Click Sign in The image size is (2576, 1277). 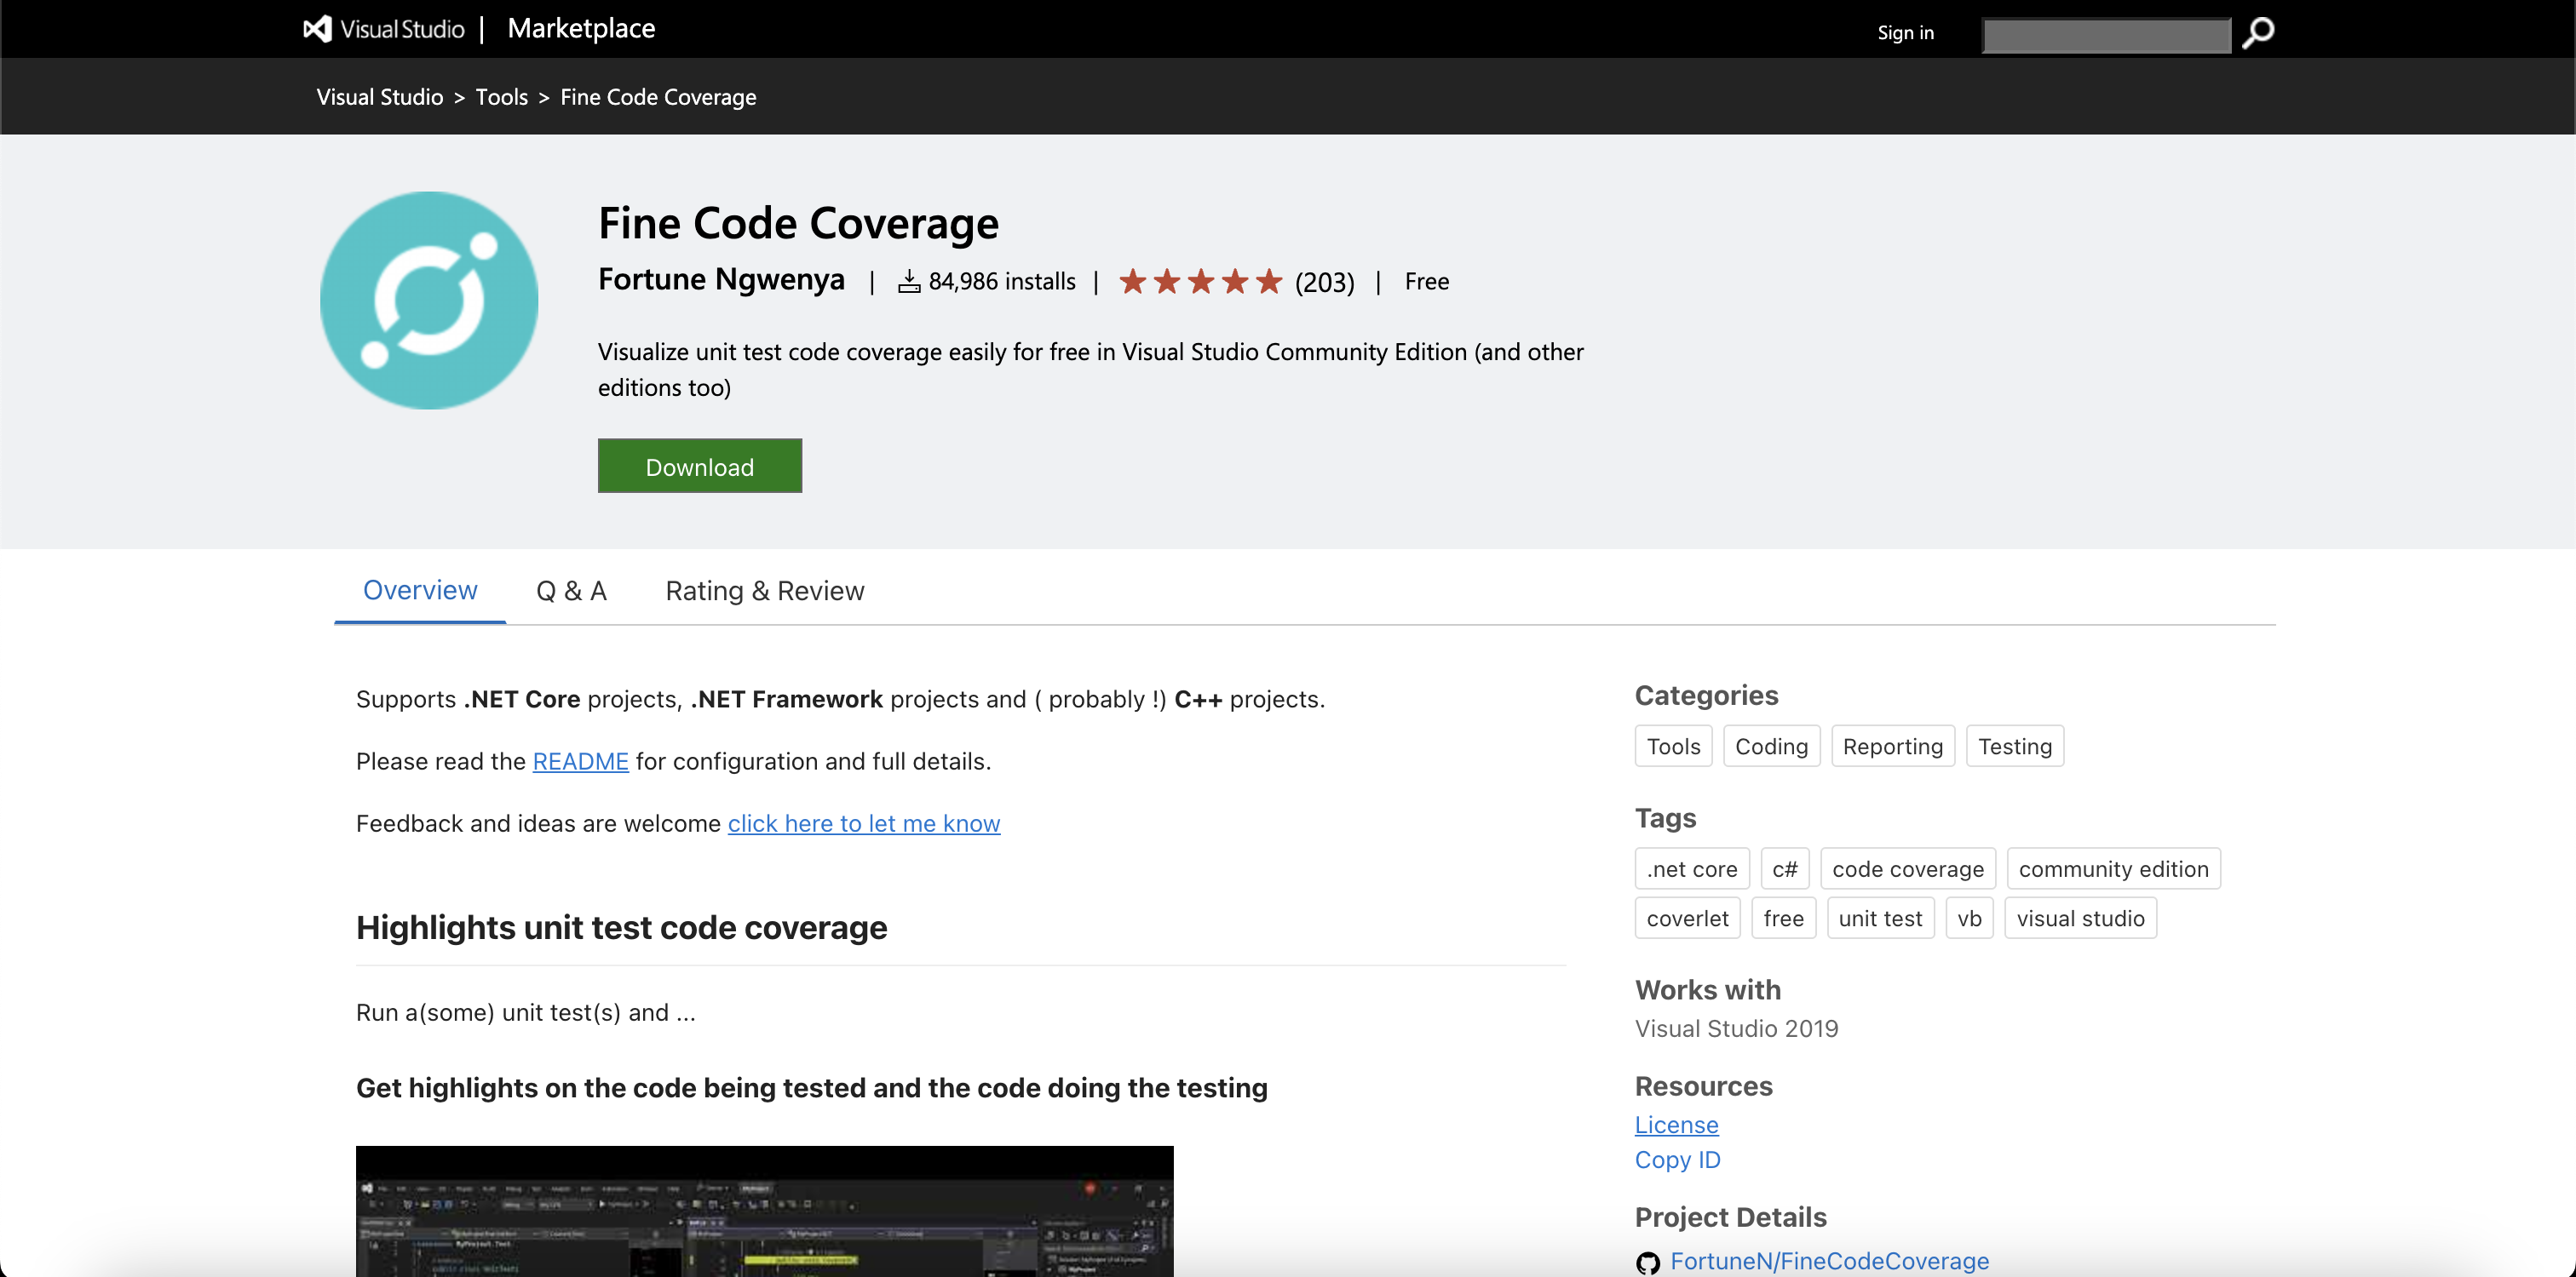[x=1905, y=33]
